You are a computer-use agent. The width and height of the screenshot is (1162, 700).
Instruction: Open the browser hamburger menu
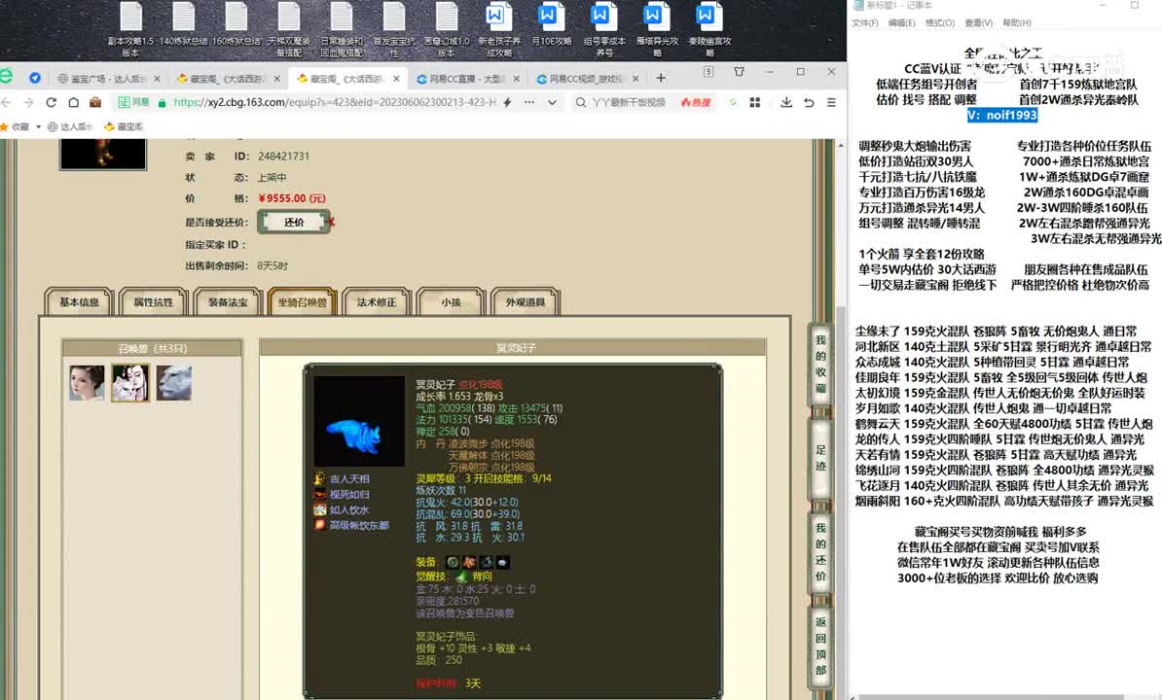pyautogui.click(x=831, y=102)
